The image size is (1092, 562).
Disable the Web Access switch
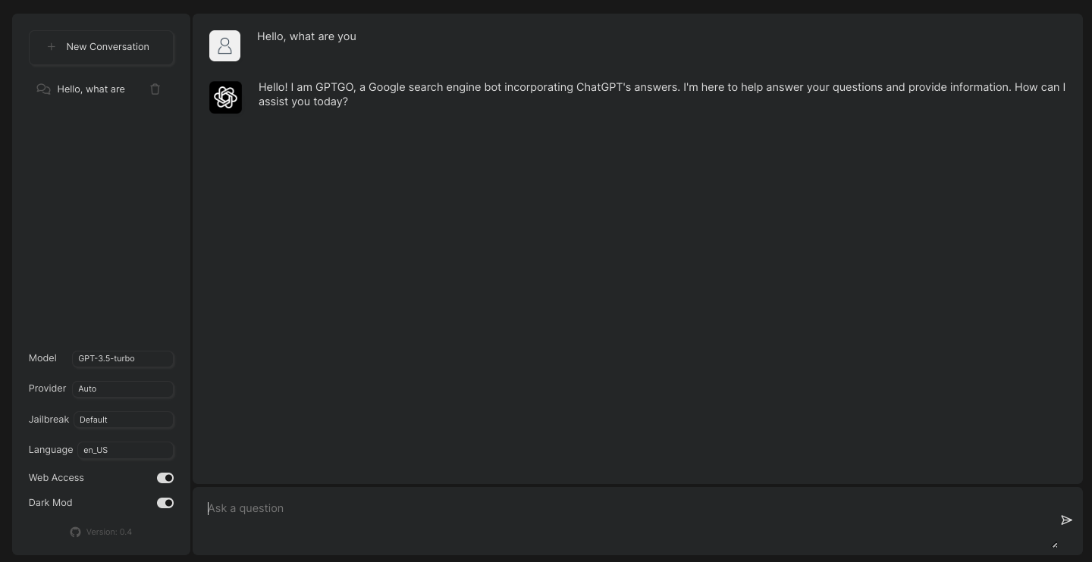click(165, 478)
